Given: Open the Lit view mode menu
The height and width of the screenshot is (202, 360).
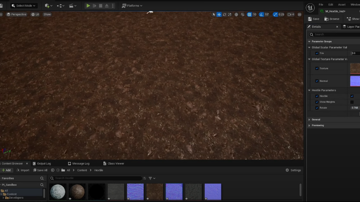Looking at the screenshot, I should pyautogui.click(x=35, y=14).
